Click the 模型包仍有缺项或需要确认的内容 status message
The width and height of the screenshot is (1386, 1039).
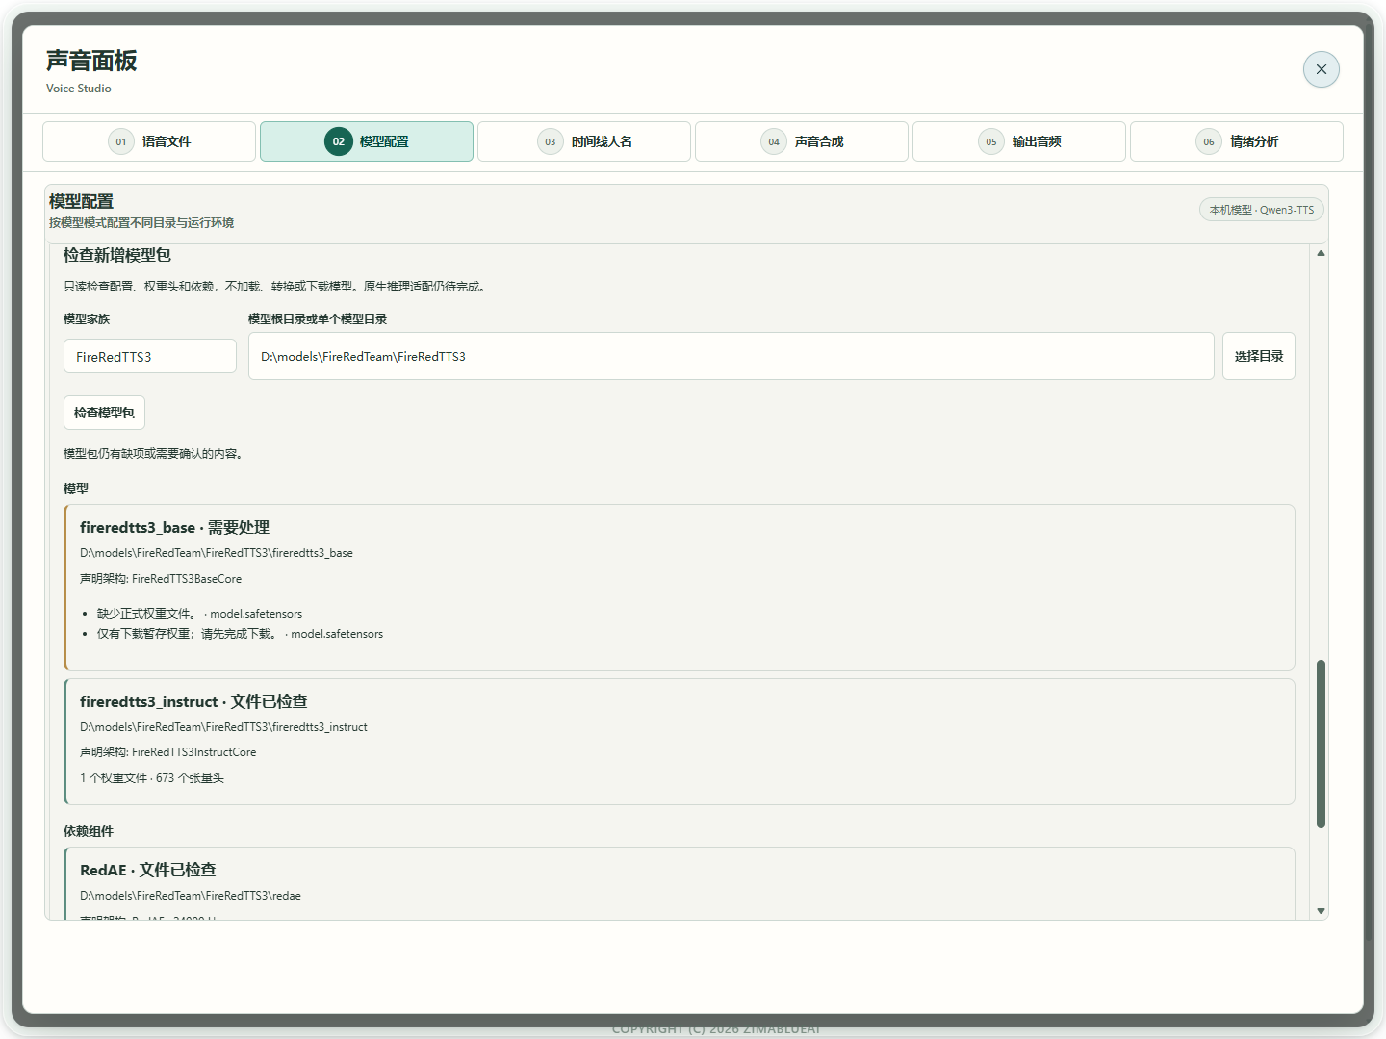(x=153, y=453)
